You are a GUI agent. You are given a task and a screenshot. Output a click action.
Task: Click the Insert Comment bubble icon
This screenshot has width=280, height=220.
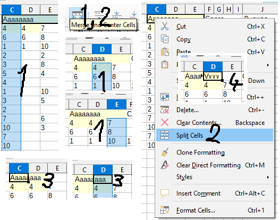coord(165,193)
